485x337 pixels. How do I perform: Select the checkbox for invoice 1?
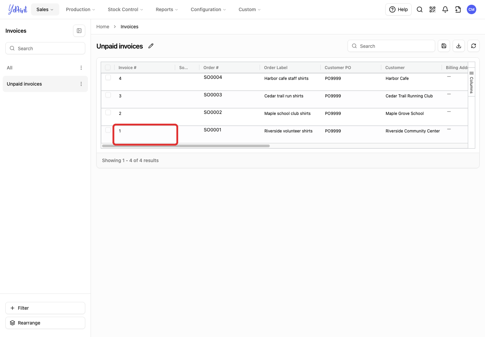click(x=108, y=130)
